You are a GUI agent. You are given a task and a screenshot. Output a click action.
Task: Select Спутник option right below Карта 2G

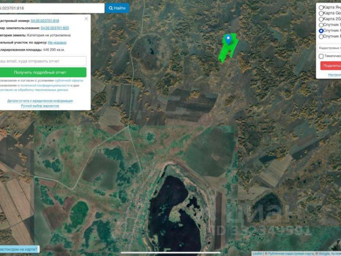tap(321, 25)
